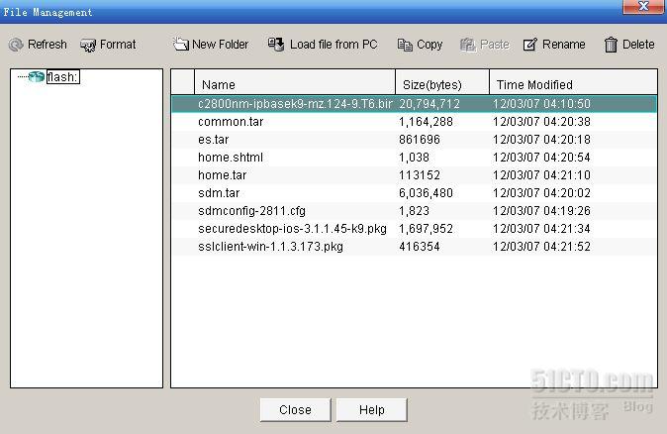Click timestamp 12/03/07 04:10:50
This screenshot has height=434, width=667.
[x=541, y=104]
